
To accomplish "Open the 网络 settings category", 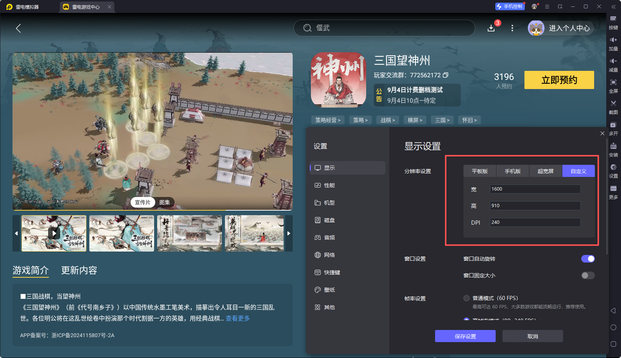I will tap(348, 255).
